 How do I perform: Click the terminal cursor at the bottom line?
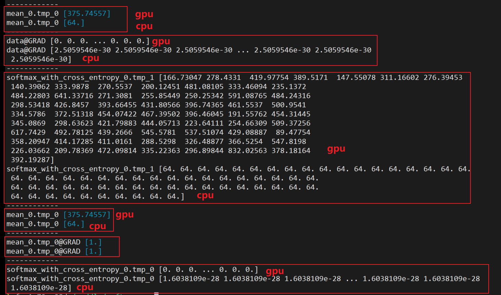coord(156,294)
